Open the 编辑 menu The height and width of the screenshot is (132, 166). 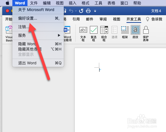point(47,3)
